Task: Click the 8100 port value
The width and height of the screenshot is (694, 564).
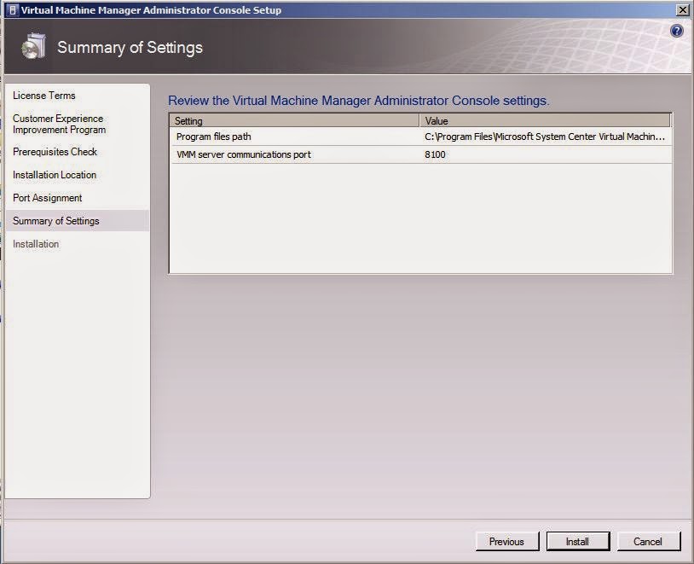Action: click(x=435, y=154)
